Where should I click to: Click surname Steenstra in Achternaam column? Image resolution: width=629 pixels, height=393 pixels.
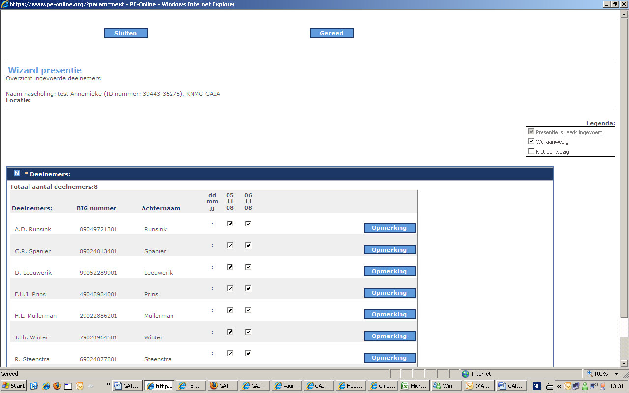(158, 359)
